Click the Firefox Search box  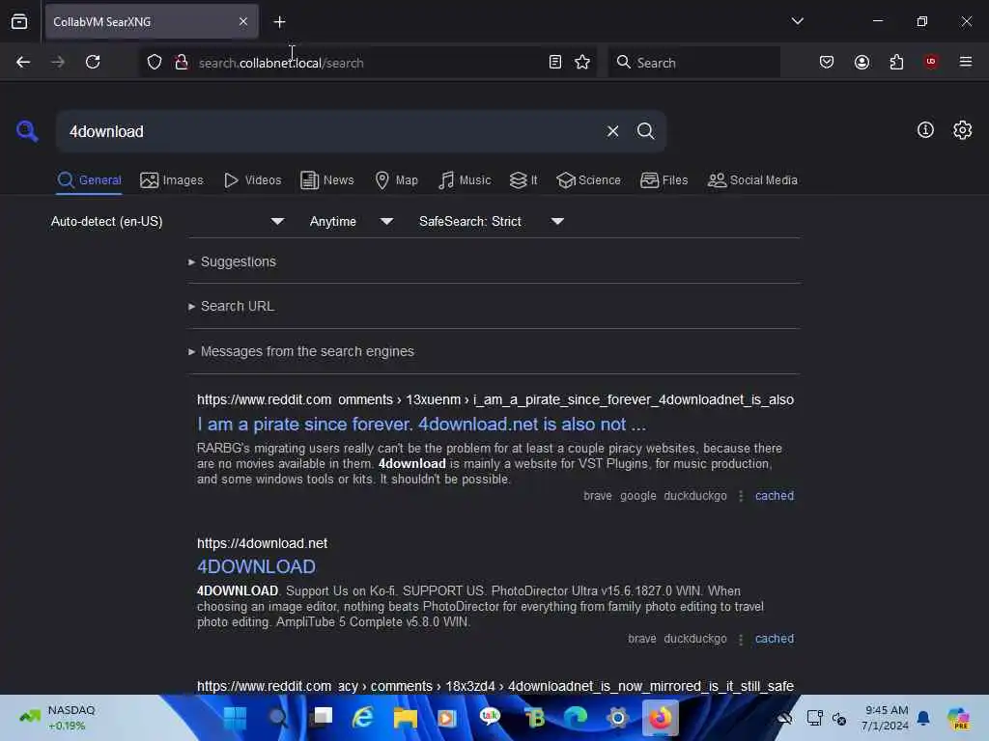pos(693,62)
